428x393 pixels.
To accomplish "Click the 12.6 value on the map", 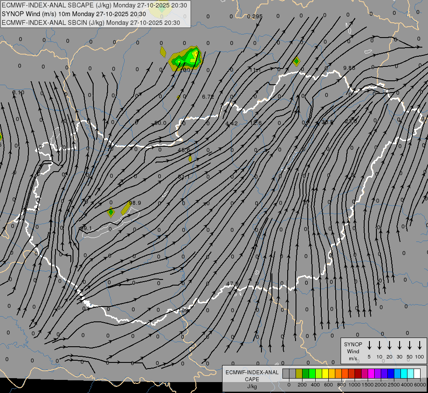I will 256,123.
